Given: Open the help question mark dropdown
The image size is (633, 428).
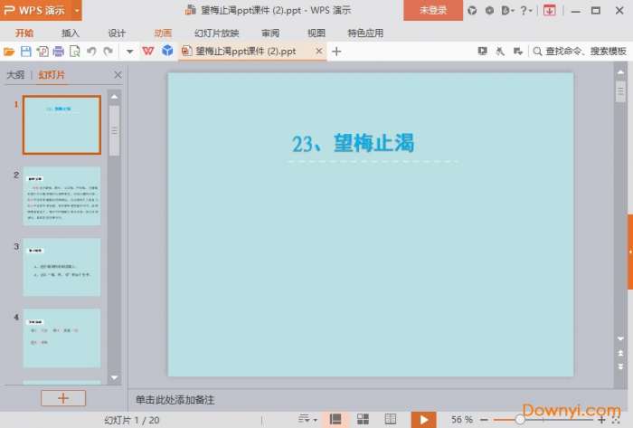Looking at the screenshot, I should [526, 11].
